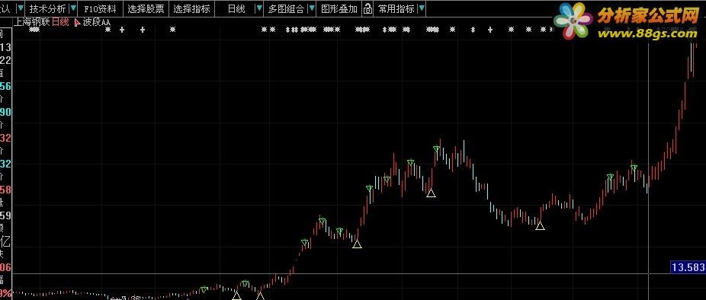Click the lock icon in toolbar
Image resolution: width=706 pixels, height=300 pixels.
click(x=367, y=8)
